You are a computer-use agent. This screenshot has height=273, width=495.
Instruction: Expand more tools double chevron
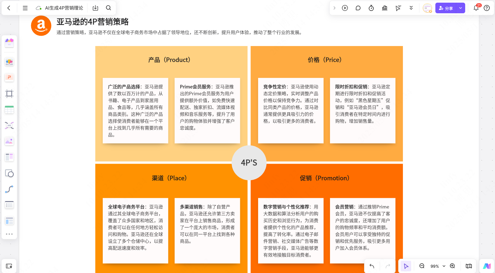411,8
